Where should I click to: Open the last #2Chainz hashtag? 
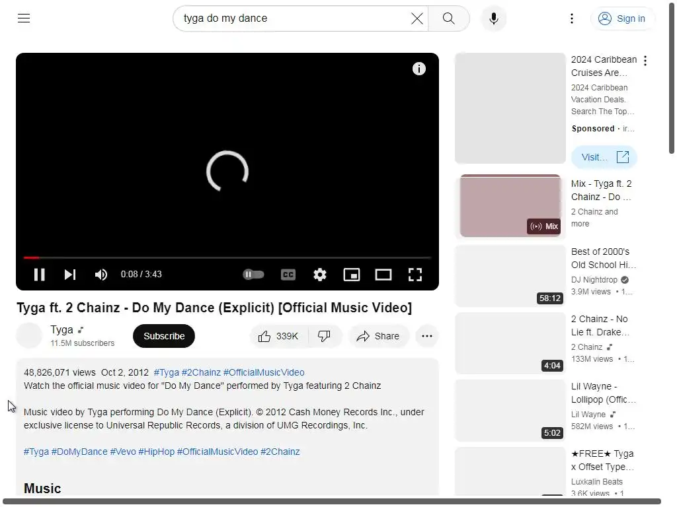pyautogui.click(x=280, y=452)
